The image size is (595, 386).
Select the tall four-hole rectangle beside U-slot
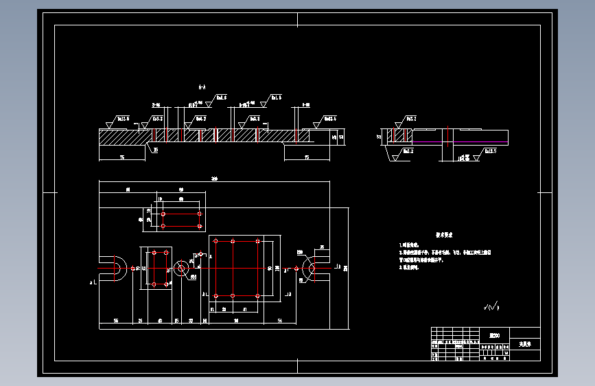[x=160, y=269]
